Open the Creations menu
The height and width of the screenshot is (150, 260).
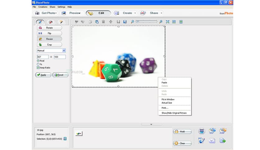click(43, 7)
